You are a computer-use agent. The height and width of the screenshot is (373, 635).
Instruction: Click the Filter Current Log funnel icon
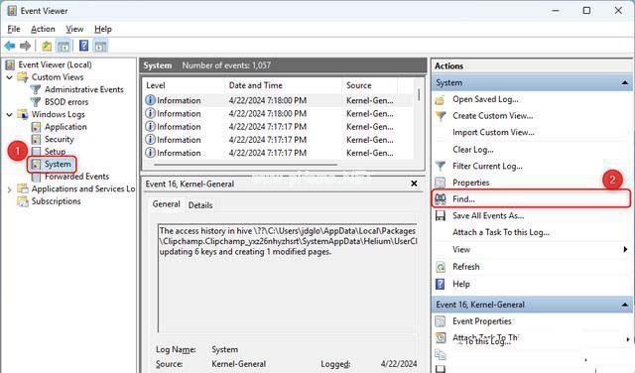click(x=441, y=166)
